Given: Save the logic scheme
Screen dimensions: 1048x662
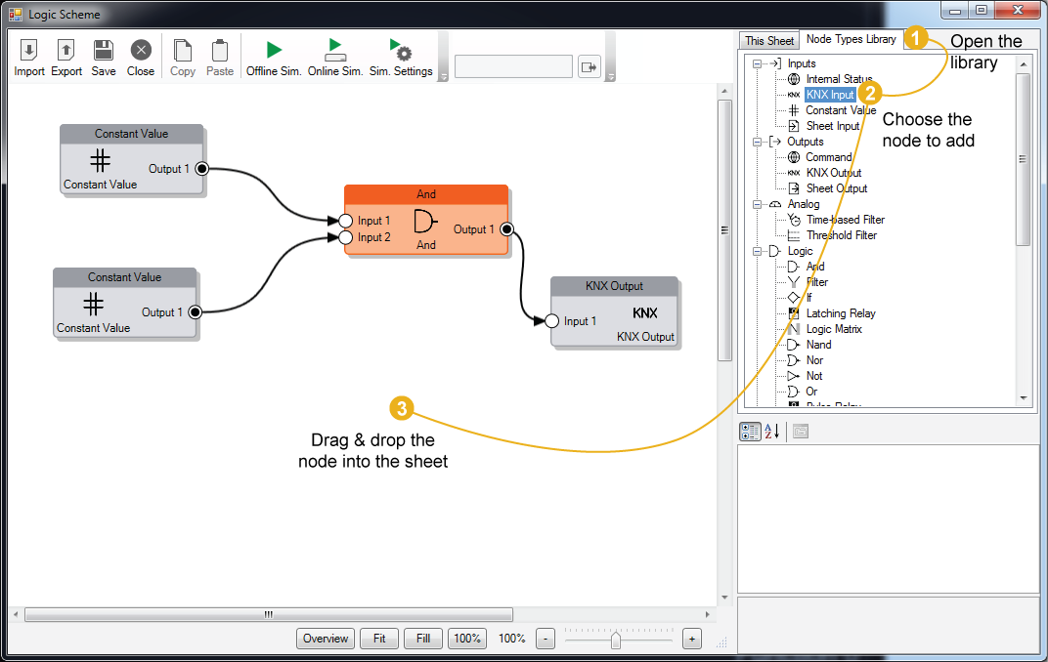Looking at the screenshot, I should click(x=104, y=51).
